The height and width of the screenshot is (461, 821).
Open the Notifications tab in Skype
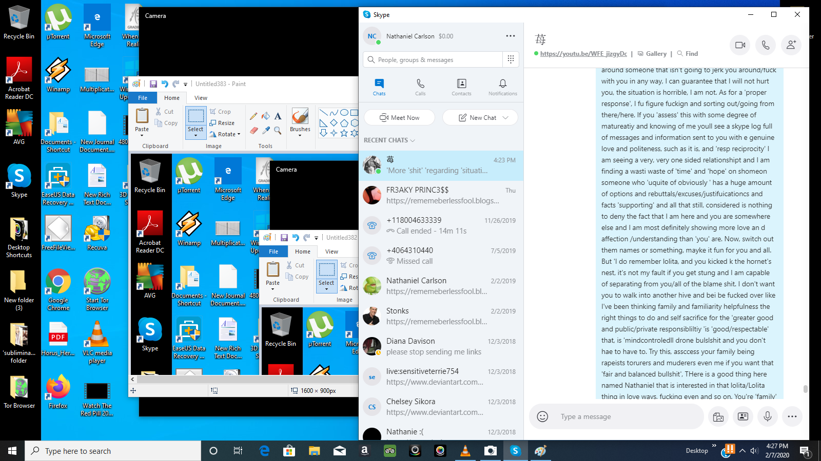click(503, 87)
